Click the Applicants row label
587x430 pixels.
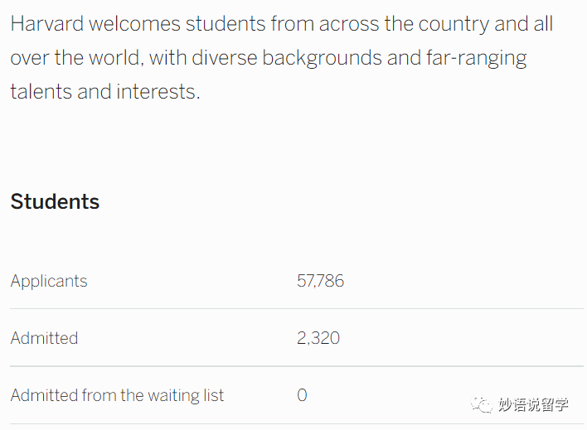(x=49, y=281)
